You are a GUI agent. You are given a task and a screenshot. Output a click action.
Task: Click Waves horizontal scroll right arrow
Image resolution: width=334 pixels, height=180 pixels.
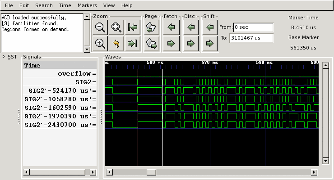pos(314,172)
